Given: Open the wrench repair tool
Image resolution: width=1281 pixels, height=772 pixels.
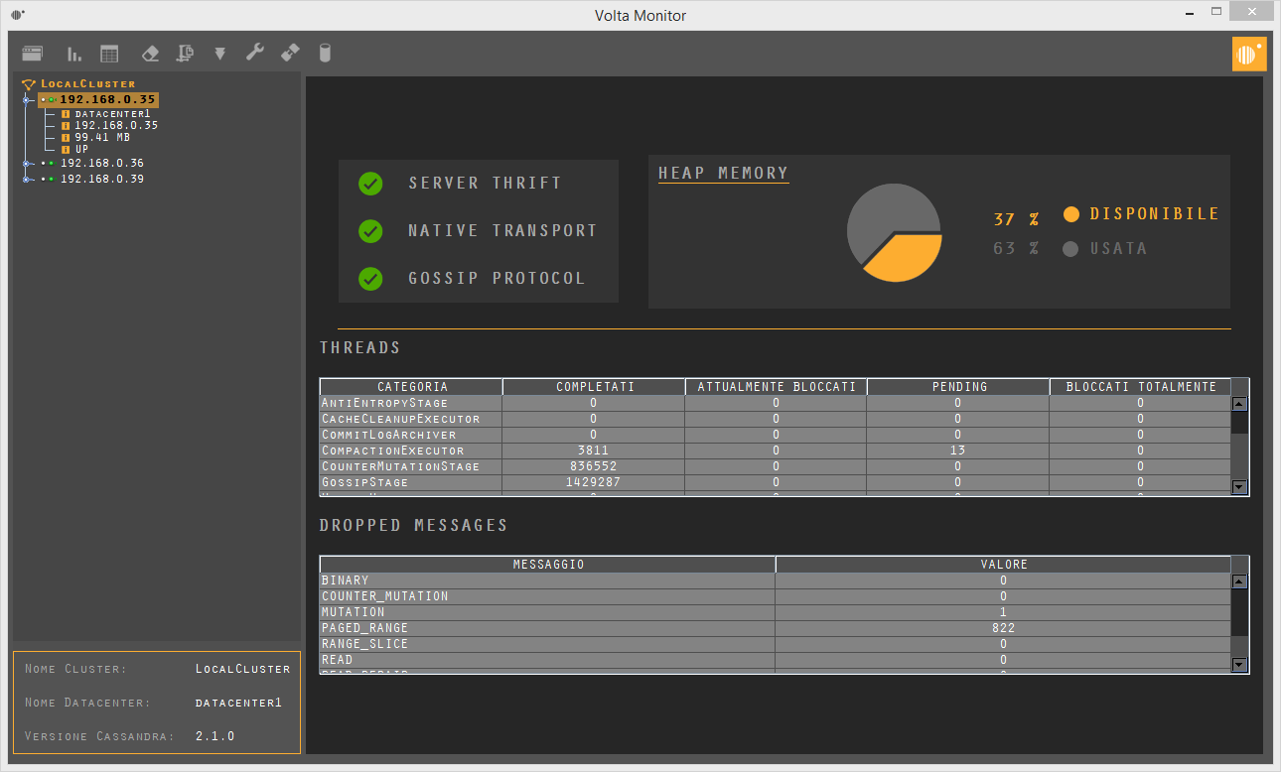Looking at the screenshot, I should [x=254, y=53].
